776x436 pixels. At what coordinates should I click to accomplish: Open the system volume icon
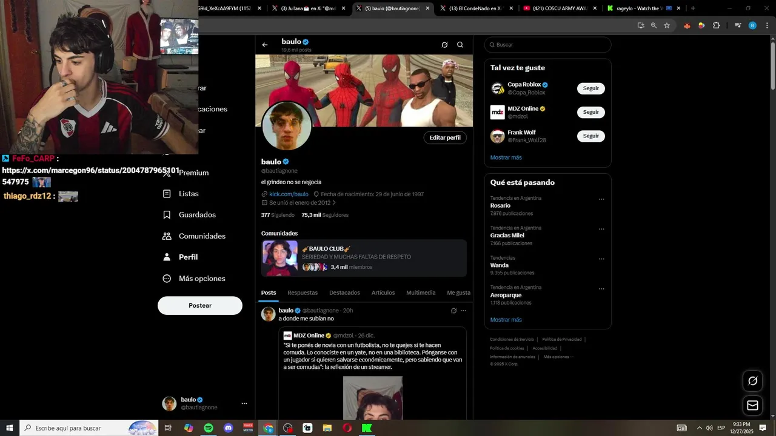(x=709, y=428)
